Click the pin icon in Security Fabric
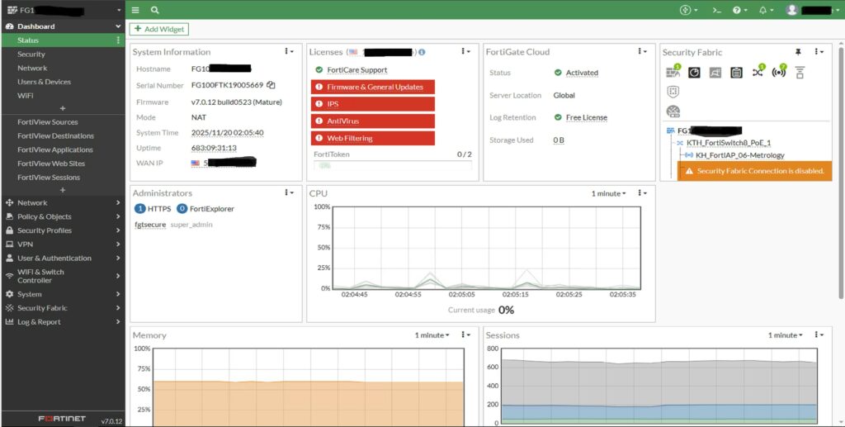The image size is (845, 427). pyautogui.click(x=797, y=52)
